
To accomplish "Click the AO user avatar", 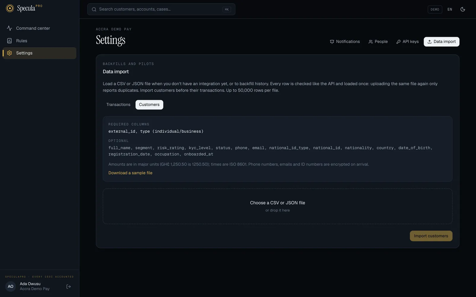I will coord(11,287).
